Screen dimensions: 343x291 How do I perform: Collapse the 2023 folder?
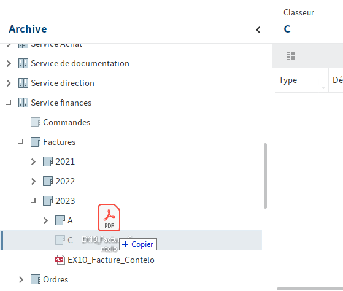tap(33, 201)
